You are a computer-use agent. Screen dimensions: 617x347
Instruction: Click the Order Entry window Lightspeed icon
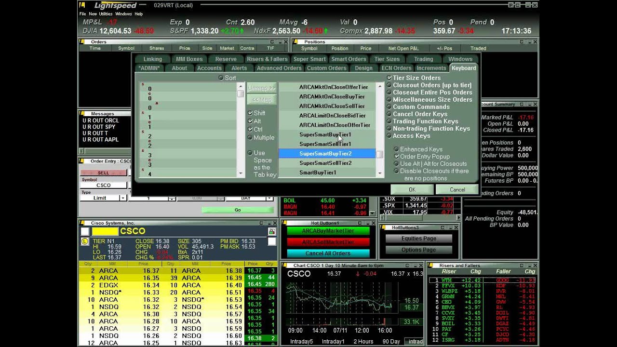point(82,161)
